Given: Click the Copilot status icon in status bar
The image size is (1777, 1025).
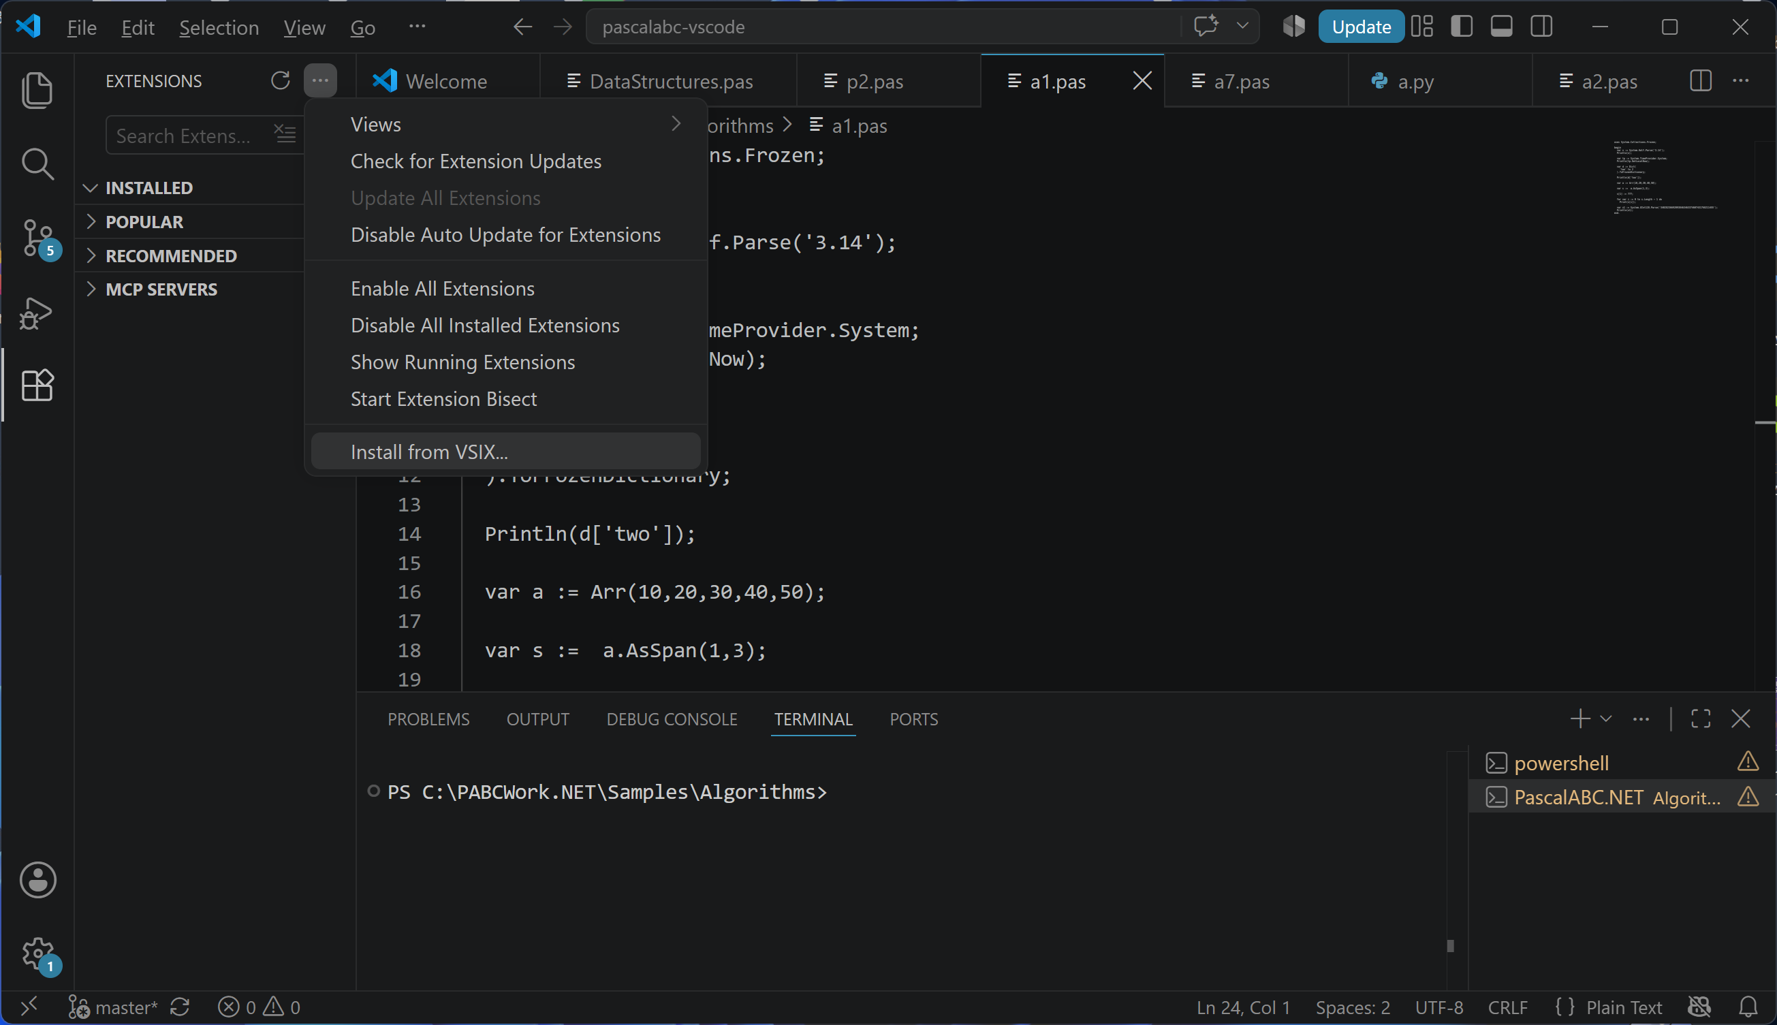Looking at the screenshot, I should (1699, 1007).
